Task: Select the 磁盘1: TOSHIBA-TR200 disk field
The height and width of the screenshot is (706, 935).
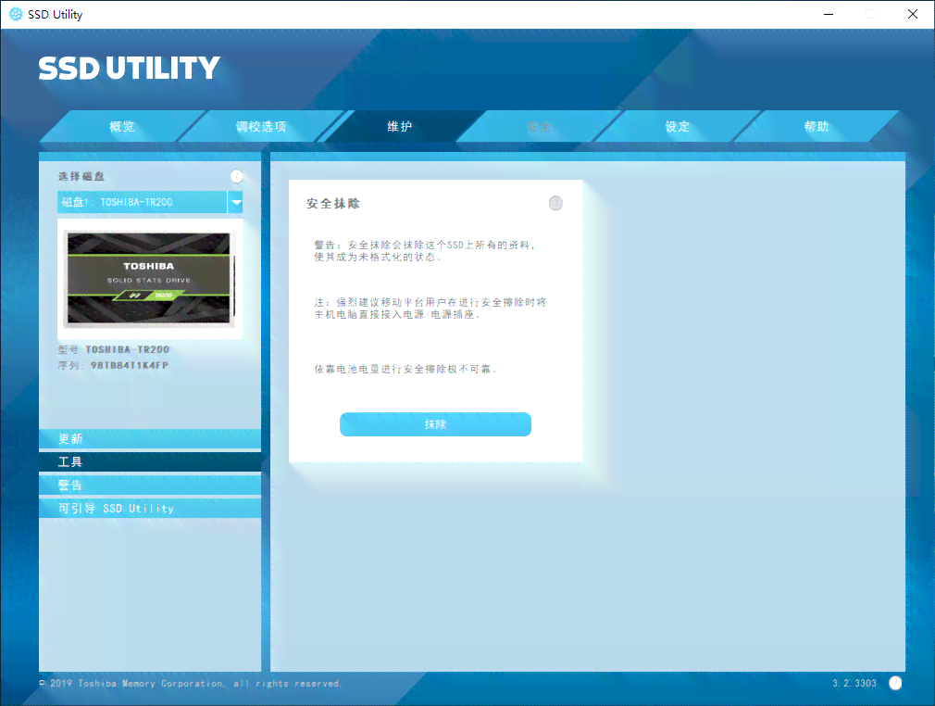Action: [142, 202]
